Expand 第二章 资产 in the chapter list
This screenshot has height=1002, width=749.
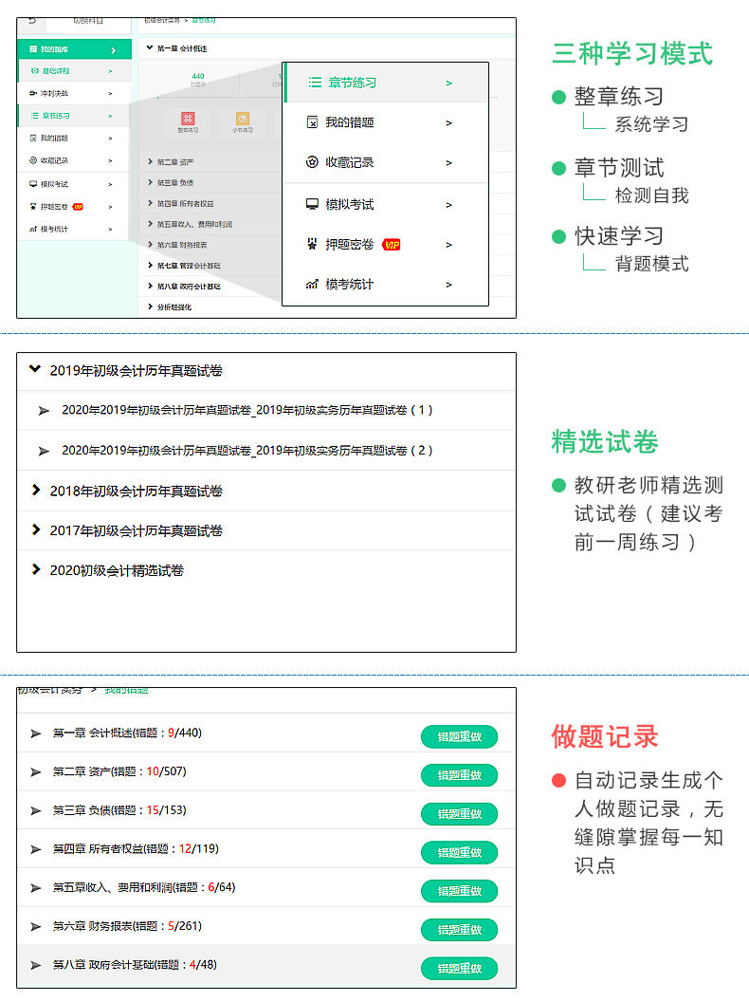150,161
